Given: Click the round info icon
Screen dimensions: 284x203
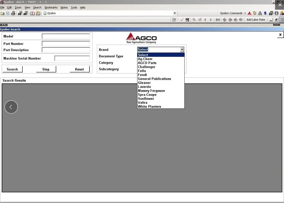Looking at the screenshot, I should pos(276,13).
